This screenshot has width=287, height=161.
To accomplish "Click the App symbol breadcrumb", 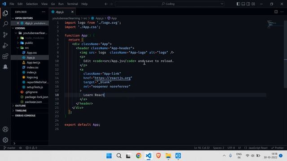I will pos(112,18).
